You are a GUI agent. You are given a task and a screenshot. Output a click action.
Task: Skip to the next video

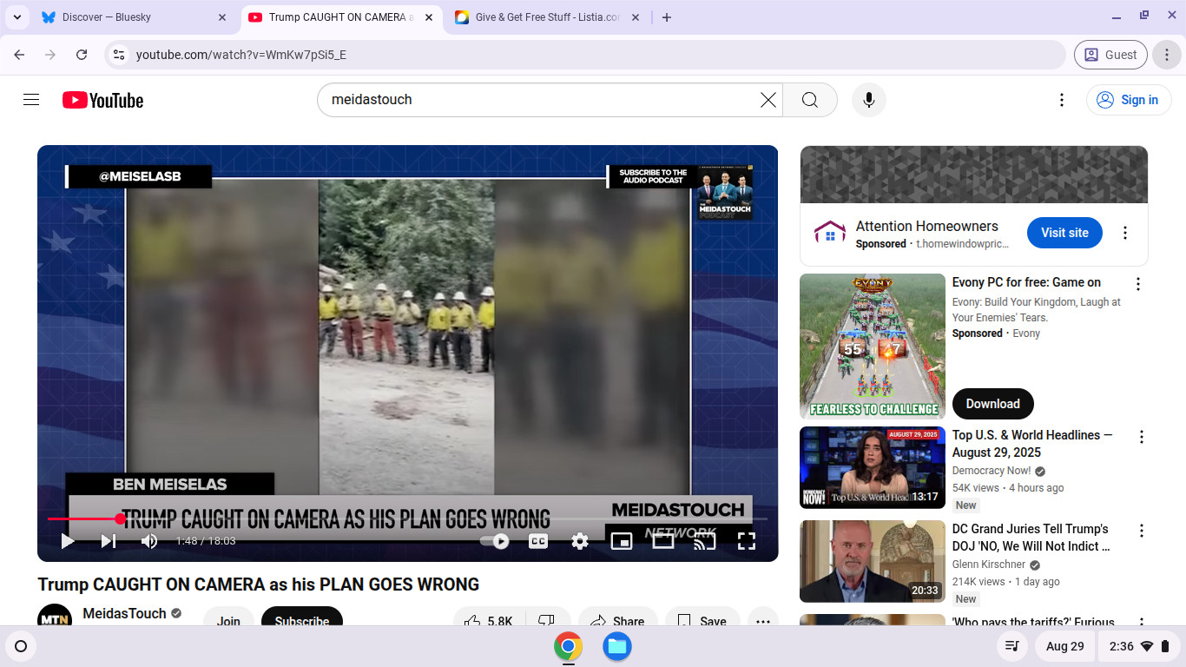tap(109, 541)
